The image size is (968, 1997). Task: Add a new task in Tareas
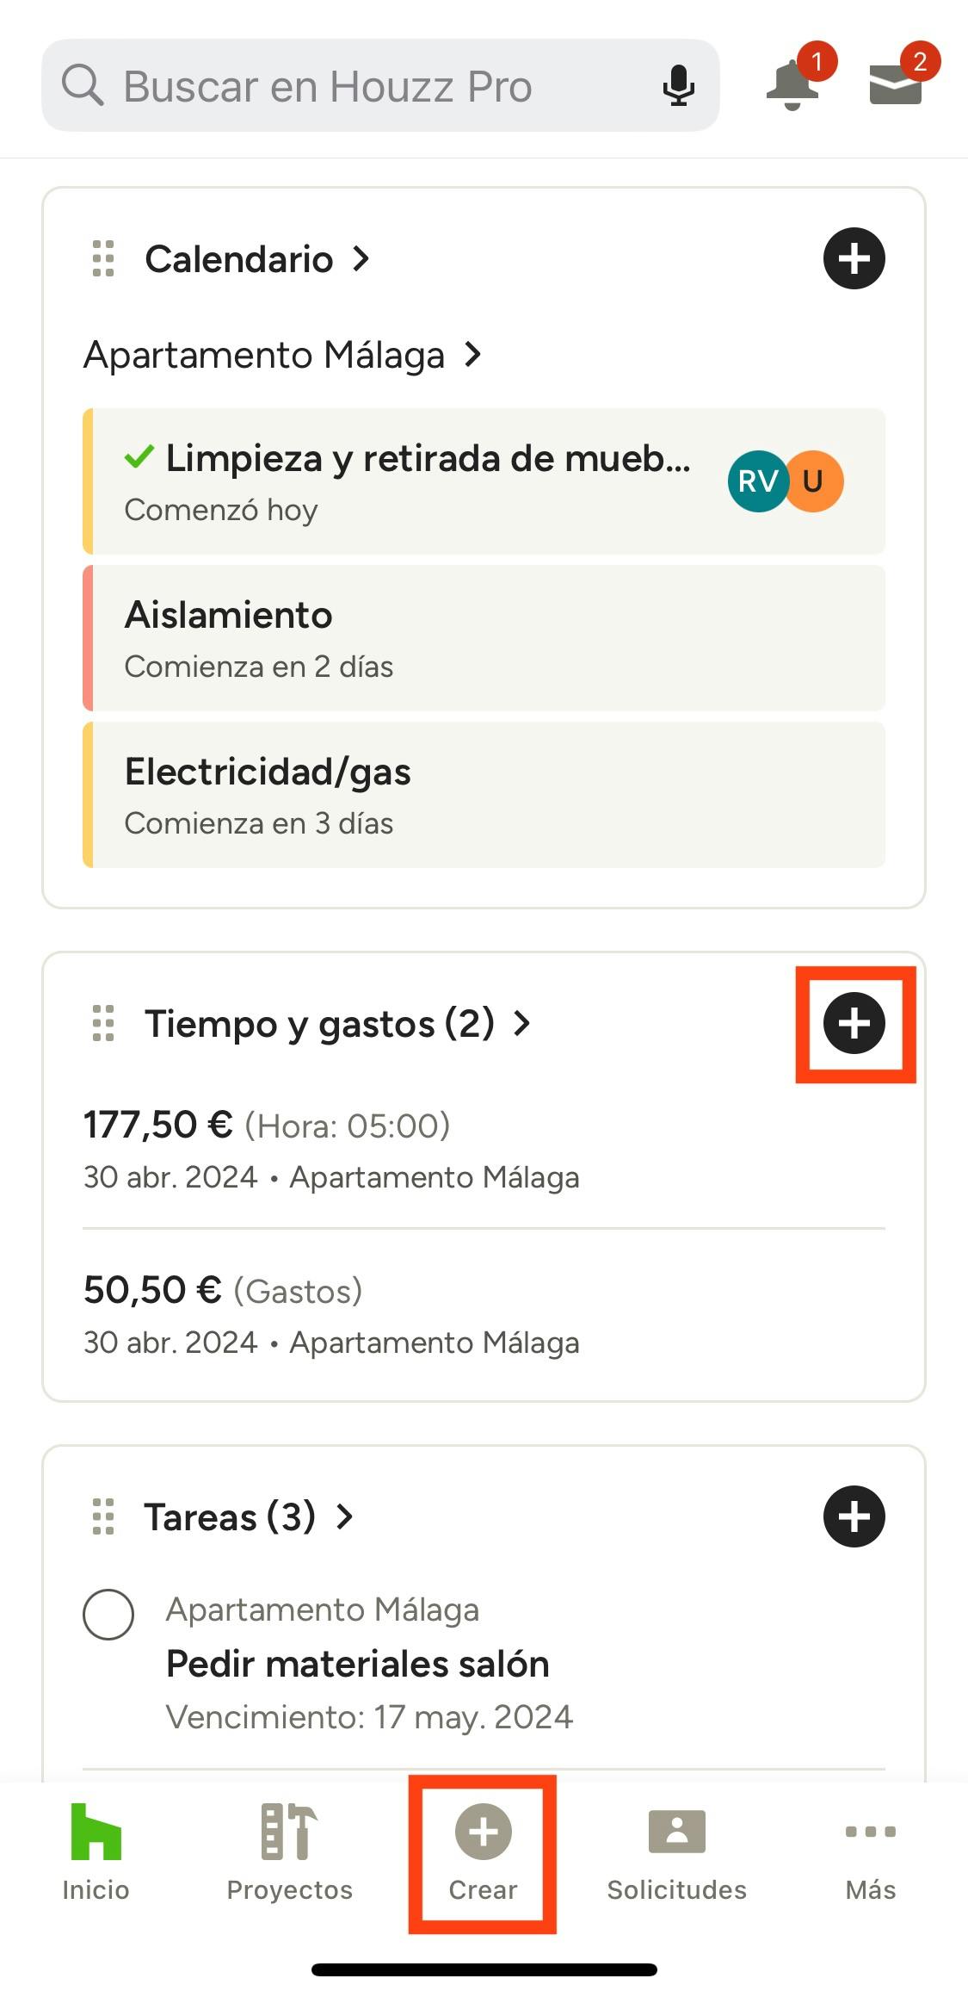(x=854, y=1516)
